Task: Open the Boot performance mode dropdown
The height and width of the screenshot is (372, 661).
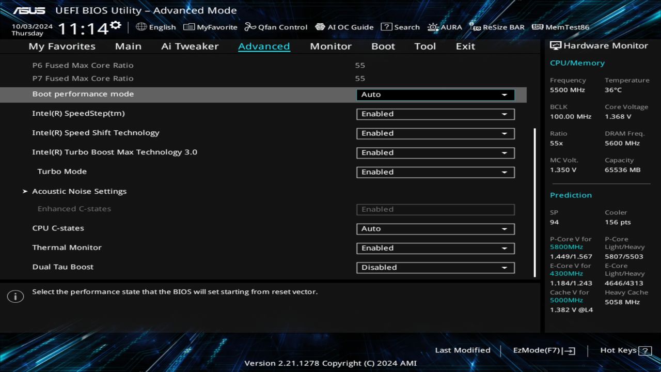Action: (x=435, y=95)
